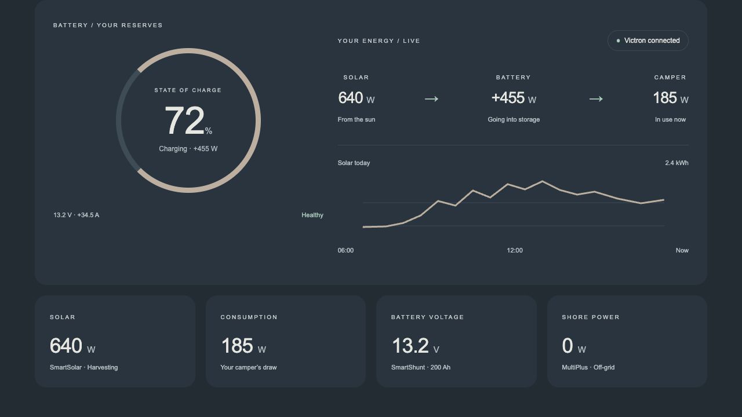Click the 'Now' chart axis label
742x417 pixels.
[x=682, y=250]
